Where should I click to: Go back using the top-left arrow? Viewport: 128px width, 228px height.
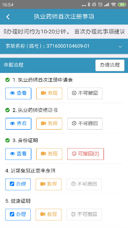8,17
